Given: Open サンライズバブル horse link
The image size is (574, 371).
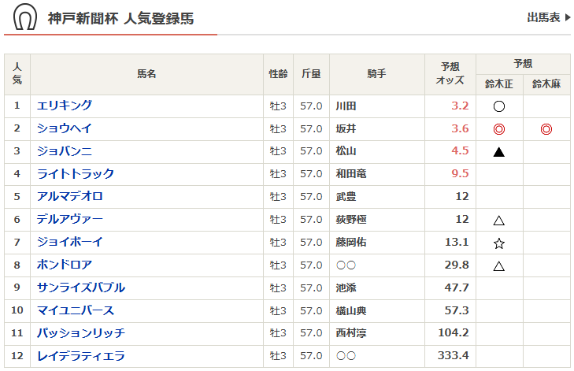Looking at the screenshot, I should [x=81, y=288].
